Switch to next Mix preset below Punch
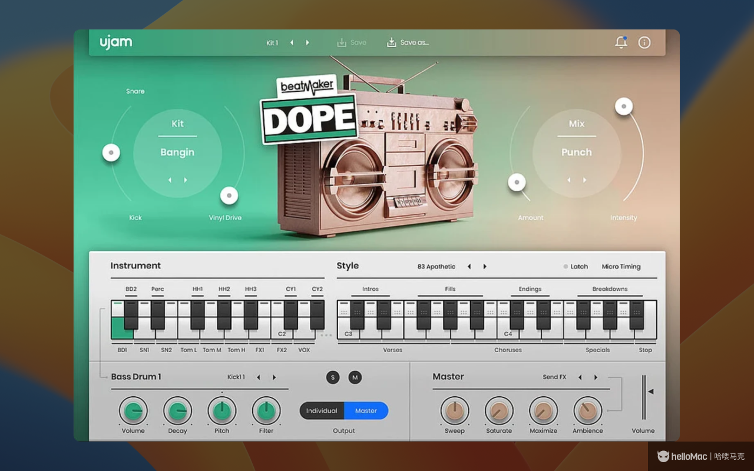This screenshot has height=471, width=754. point(584,180)
